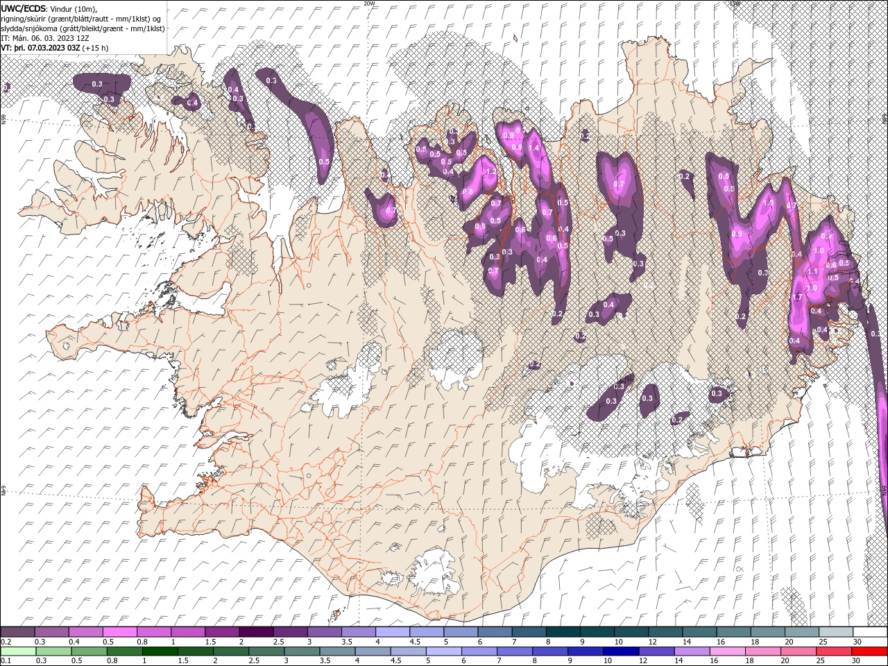
Task: Select the 25–30 red-pink rain scale swatch
Action: [x=835, y=651]
